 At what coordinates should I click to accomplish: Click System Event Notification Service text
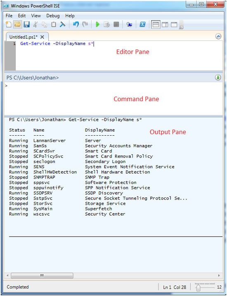coord(130,167)
